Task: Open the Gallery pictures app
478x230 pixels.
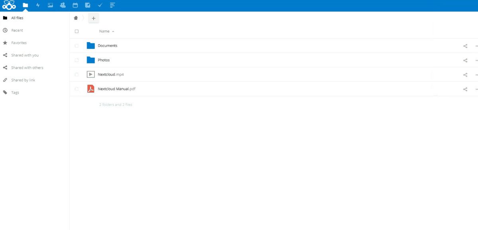Action: 50,5
